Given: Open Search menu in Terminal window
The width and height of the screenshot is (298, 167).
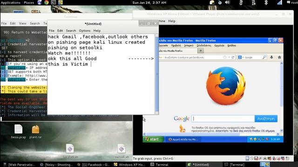Looking at the screenshot, I should click(x=35, y=23).
